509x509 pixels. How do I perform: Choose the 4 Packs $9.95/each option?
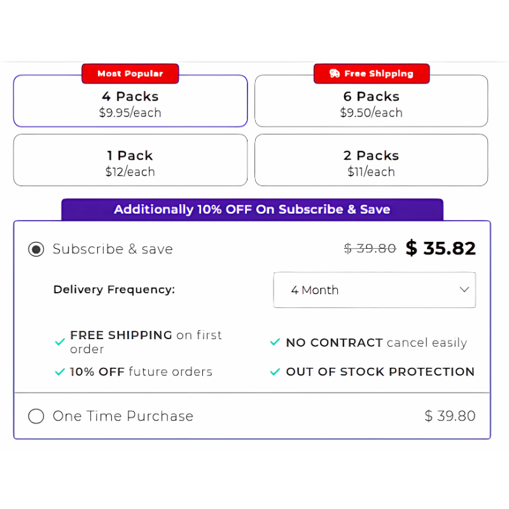[x=130, y=101]
